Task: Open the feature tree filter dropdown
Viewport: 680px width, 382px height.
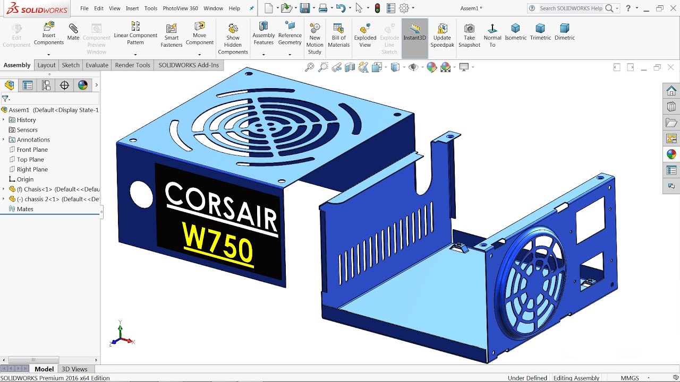Action: [x=6, y=99]
